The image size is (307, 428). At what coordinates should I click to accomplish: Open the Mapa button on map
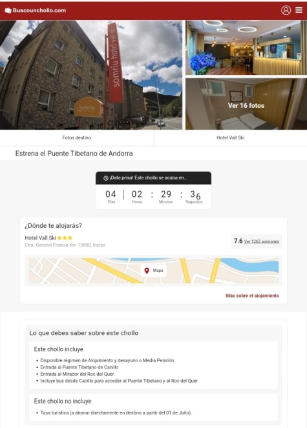click(154, 270)
